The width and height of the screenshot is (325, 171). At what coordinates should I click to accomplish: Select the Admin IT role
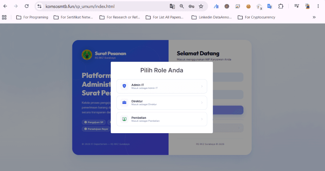162,86
